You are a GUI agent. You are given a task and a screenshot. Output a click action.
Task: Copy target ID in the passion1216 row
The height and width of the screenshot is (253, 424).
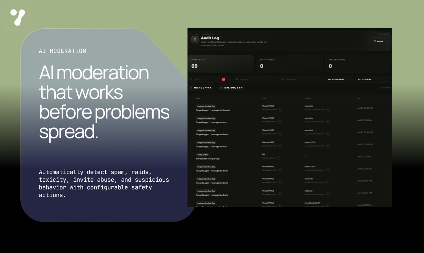click(328, 146)
